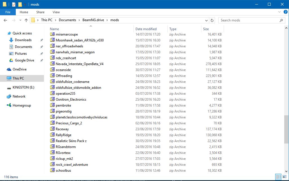This screenshot has height=181, width=289.
Task: Select the operation235 file name
Action: click(65, 94)
